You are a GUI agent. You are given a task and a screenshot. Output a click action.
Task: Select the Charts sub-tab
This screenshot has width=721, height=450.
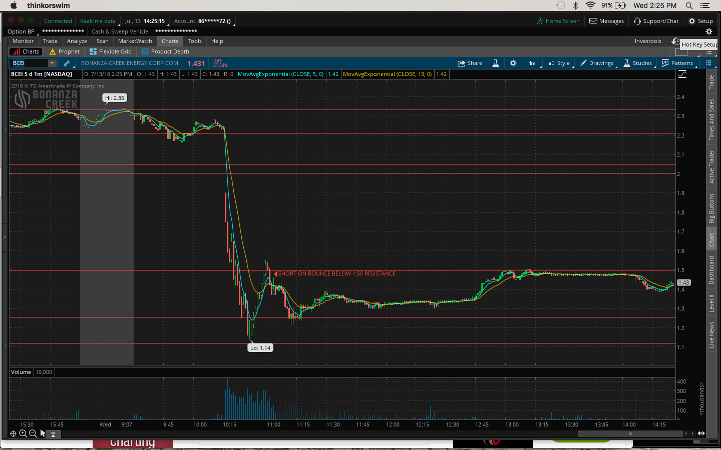(x=27, y=51)
